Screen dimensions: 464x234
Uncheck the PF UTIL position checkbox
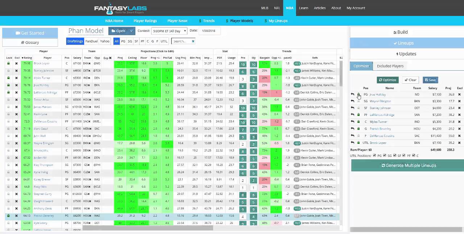[x=404, y=155]
